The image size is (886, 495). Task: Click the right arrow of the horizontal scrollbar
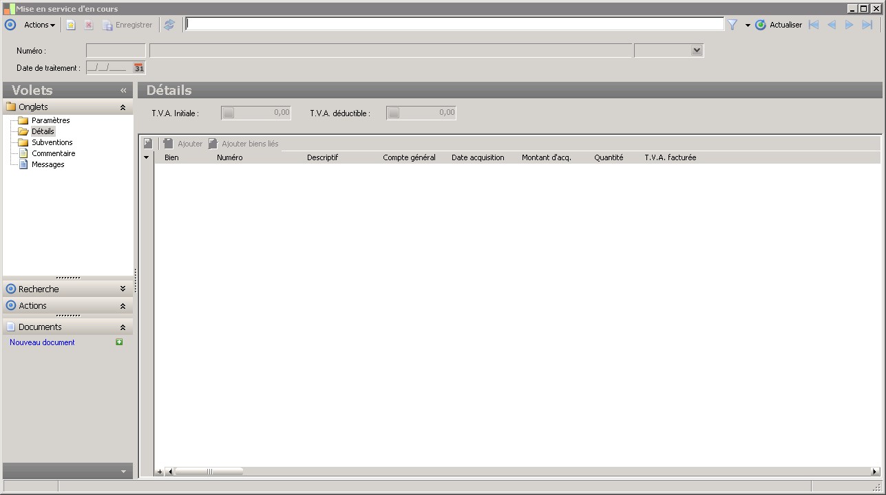click(x=875, y=472)
